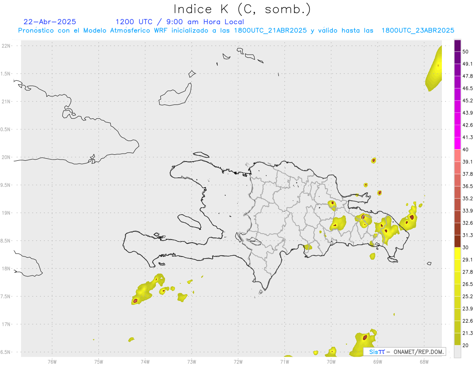This screenshot has height=367, width=476.
Task: Click the latitude label "18N"
Action: pos(6,269)
